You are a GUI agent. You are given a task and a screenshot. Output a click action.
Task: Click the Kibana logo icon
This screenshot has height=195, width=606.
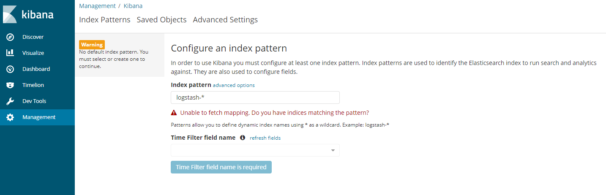tap(10, 14)
